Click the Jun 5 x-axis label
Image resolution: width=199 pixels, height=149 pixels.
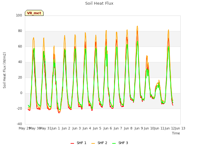97,128
